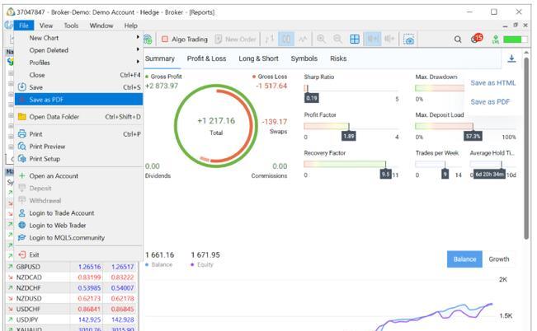Click Save as HTML link

coord(492,82)
